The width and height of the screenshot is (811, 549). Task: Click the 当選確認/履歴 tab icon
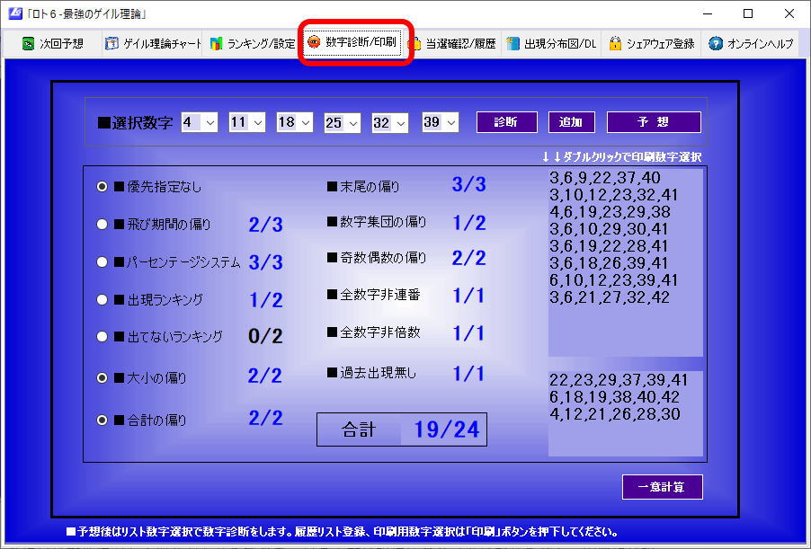click(x=414, y=43)
